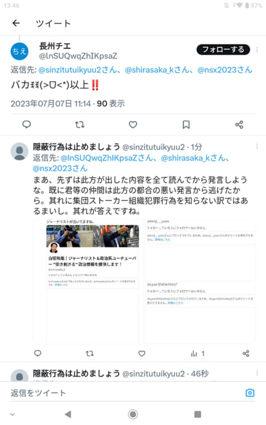Screen dimensions: 266x425
Task: Retweet the 長州チエ tweet
Action: [80, 124]
